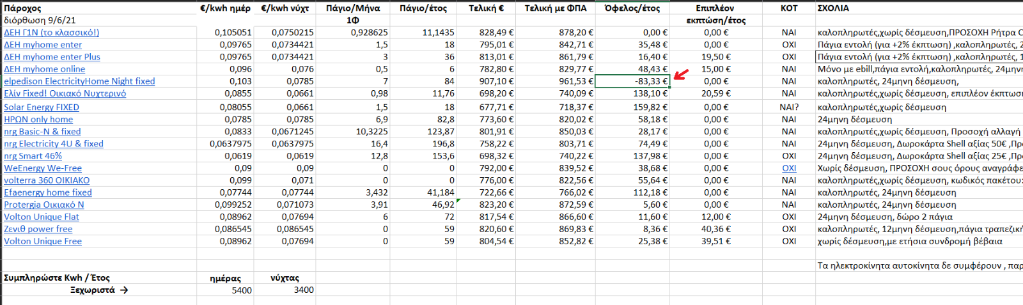The height and width of the screenshot is (305, 1023).
Task: Select monthly fee 10,3225 cell
Action: pos(353,132)
